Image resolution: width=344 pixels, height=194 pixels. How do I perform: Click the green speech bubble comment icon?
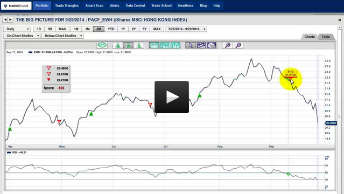click(x=102, y=45)
